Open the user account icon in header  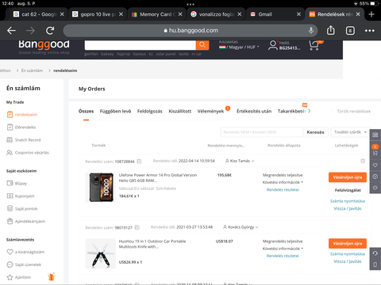[272, 45]
